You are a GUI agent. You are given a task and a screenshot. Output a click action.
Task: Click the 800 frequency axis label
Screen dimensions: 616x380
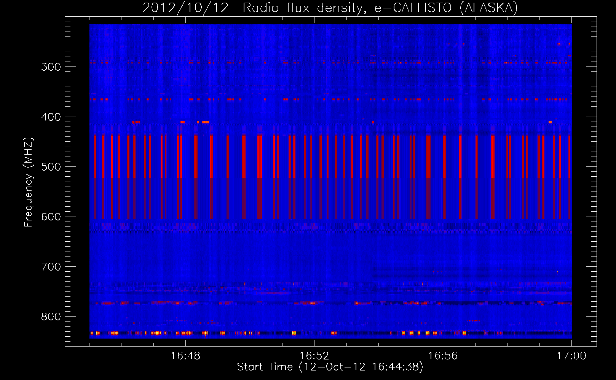[x=51, y=317]
